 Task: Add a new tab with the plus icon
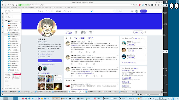point(136,92)
